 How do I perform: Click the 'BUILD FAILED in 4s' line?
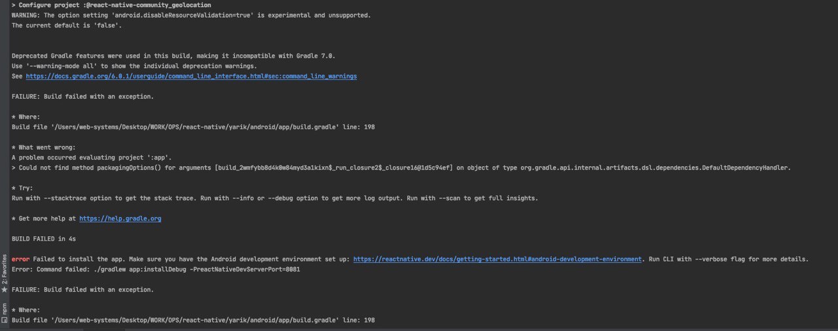pyautogui.click(x=45, y=239)
